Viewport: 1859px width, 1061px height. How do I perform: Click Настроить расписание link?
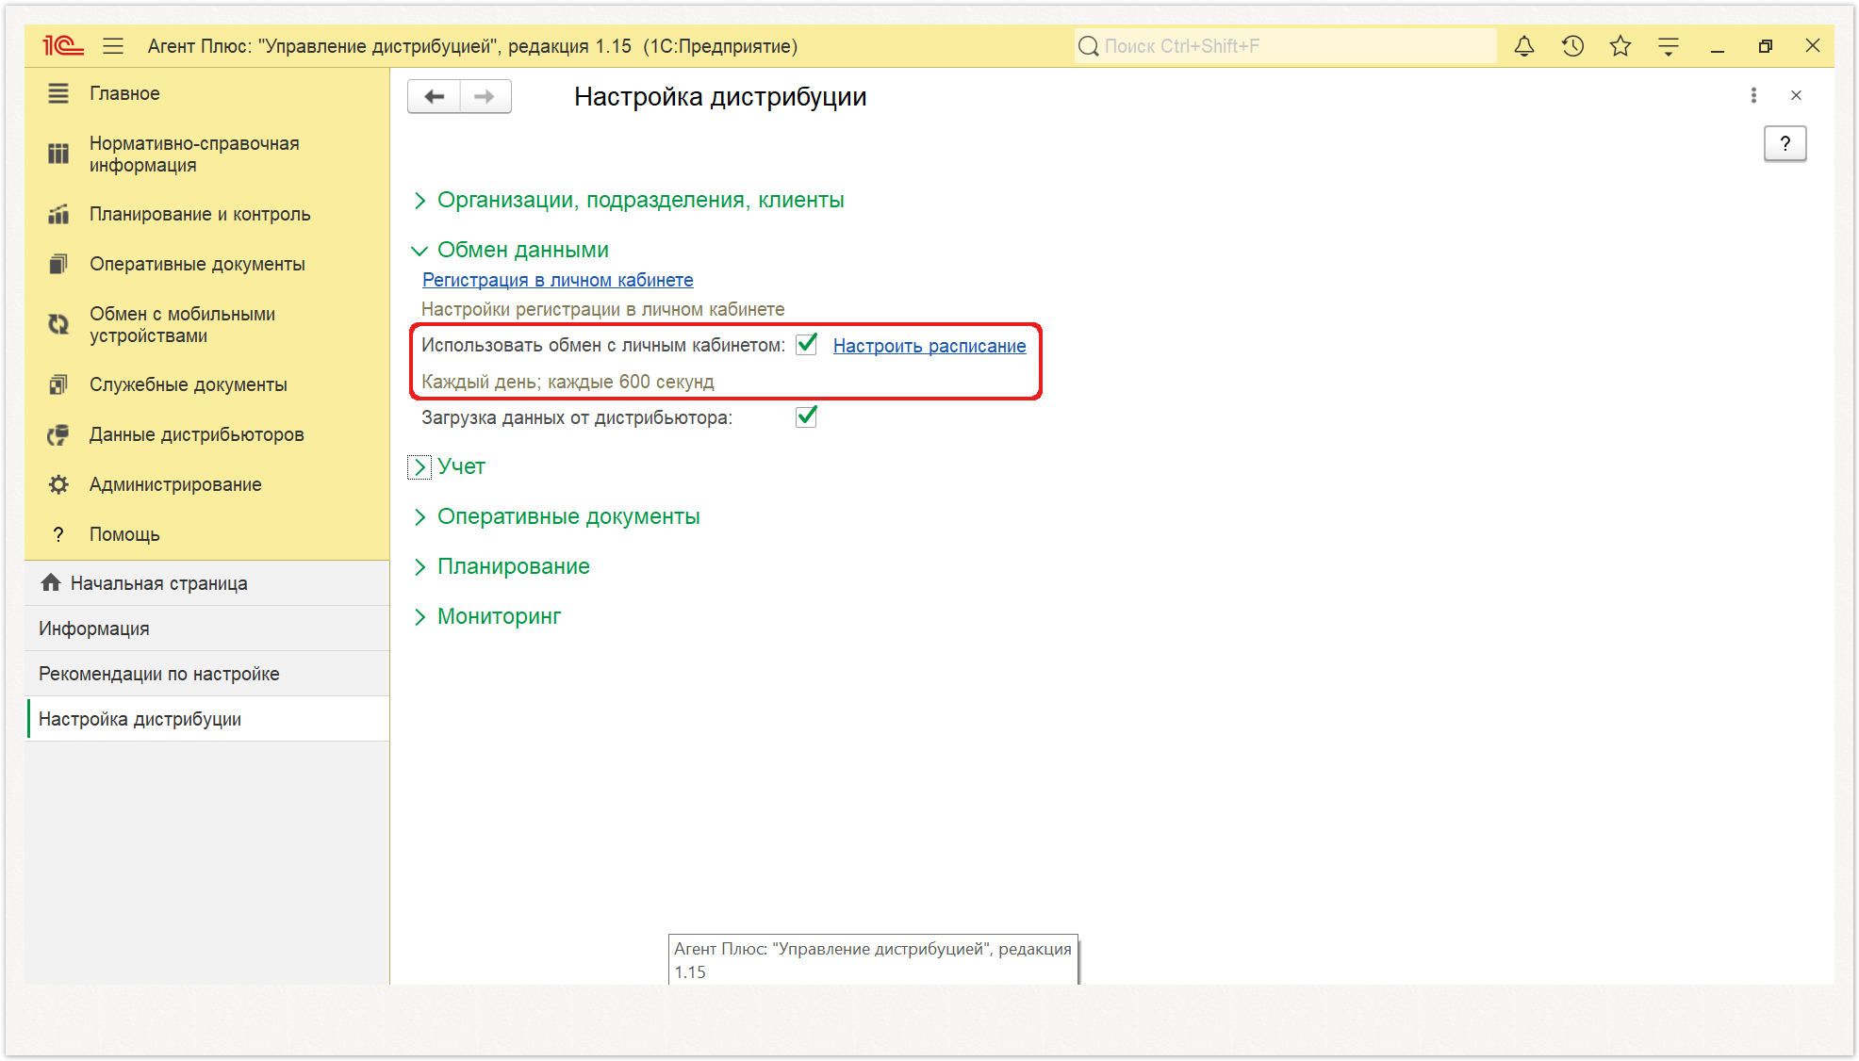tap(929, 346)
